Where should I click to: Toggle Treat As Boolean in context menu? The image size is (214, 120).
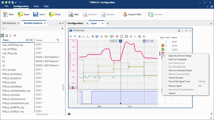point(176,78)
